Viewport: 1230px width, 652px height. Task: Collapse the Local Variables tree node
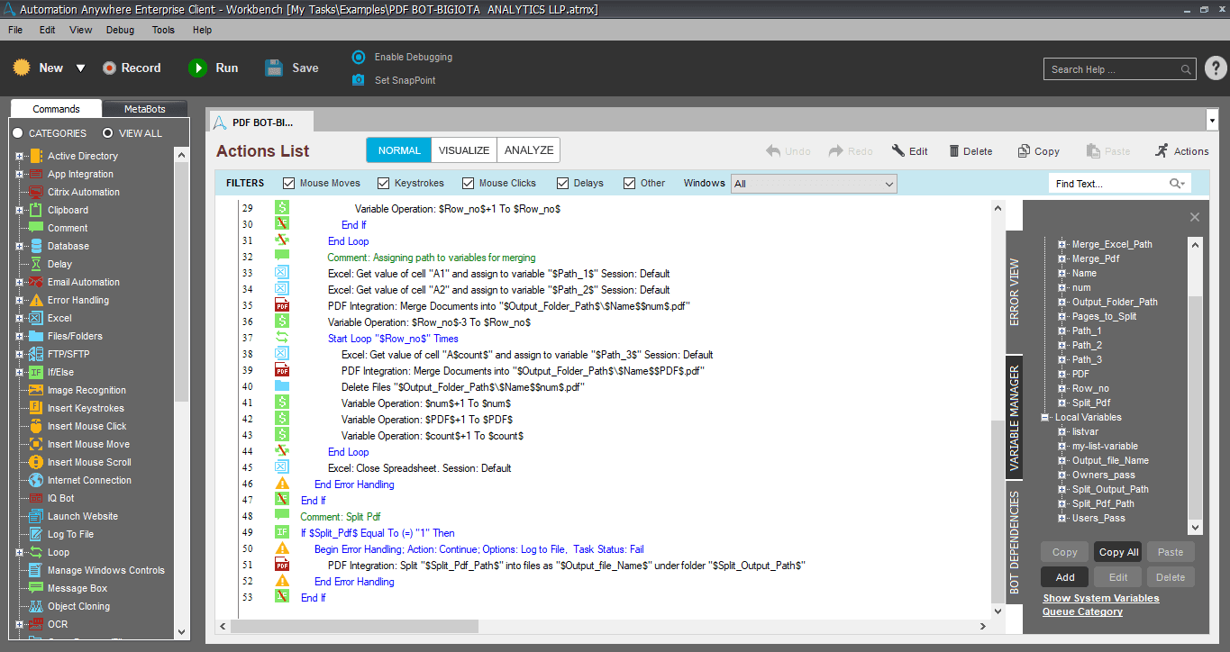click(1046, 417)
